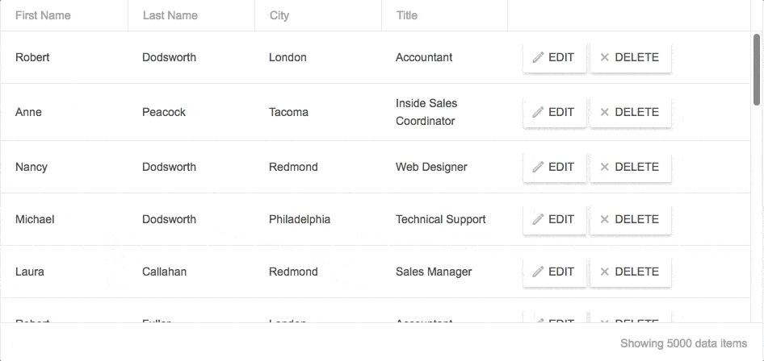Click the X icon in Laura Callahan's row
Image resolution: width=764 pixels, height=361 pixels.
[x=605, y=272]
